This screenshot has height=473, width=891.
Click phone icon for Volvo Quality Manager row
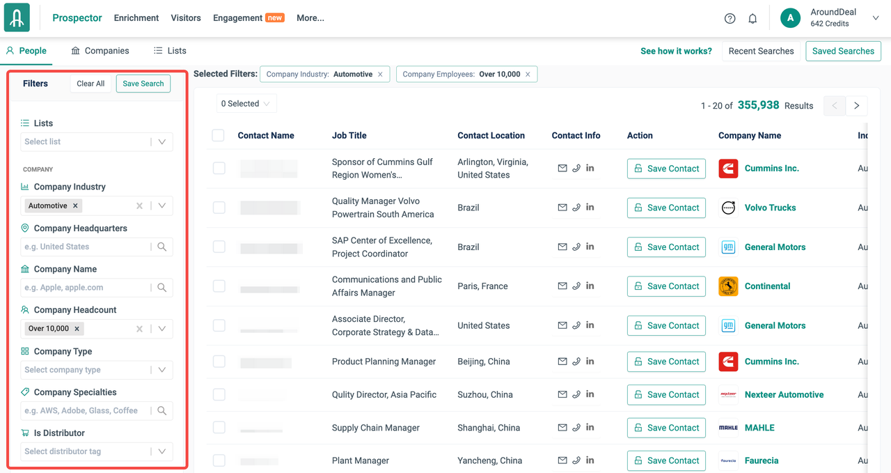pyautogui.click(x=576, y=208)
